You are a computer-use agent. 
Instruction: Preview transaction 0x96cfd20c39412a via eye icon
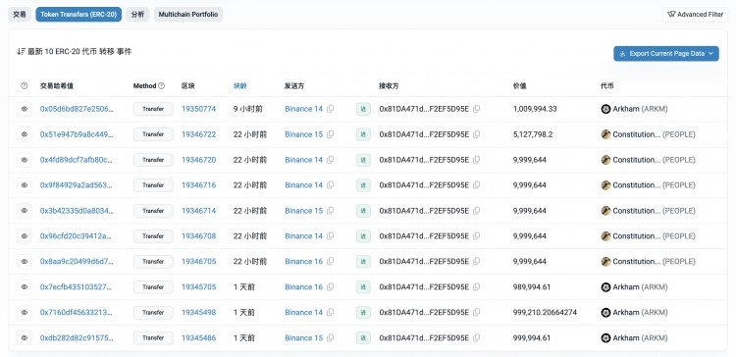click(x=25, y=236)
